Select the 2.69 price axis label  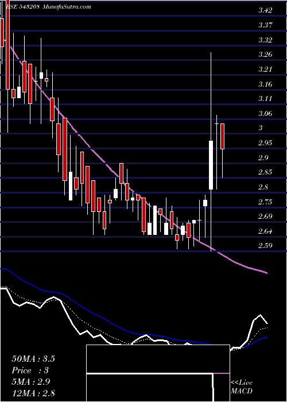click(x=265, y=217)
